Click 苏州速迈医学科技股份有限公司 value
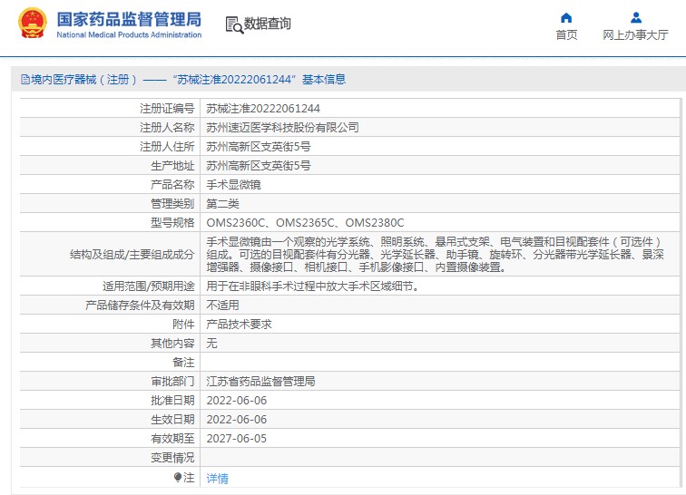The width and height of the screenshot is (686, 495). coord(282,128)
